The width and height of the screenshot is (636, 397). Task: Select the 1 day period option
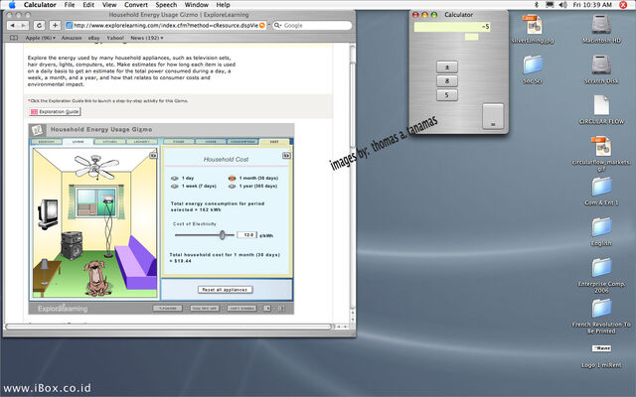[x=175, y=179]
